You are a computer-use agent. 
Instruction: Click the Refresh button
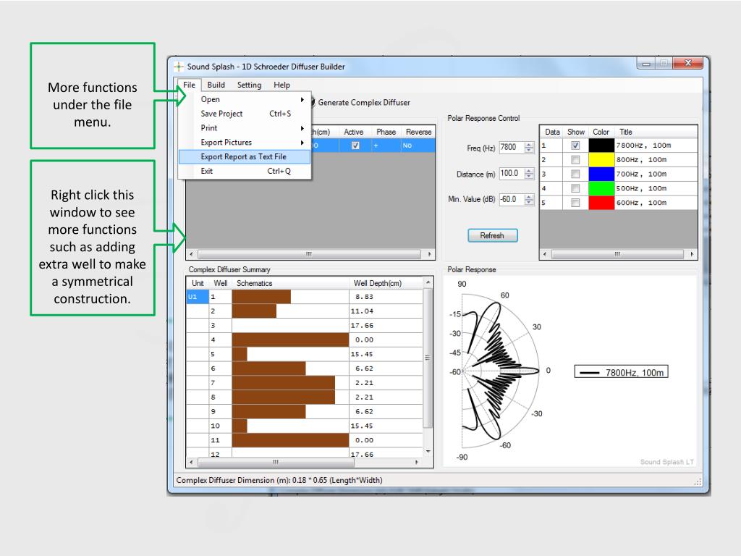(x=492, y=235)
